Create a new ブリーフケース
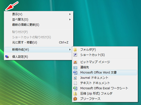The height and width of the screenshot is (105, 141). 105,99
